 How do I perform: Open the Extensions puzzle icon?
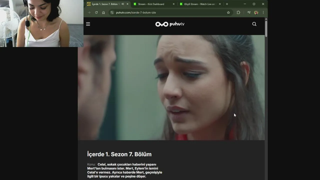[238, 12]
